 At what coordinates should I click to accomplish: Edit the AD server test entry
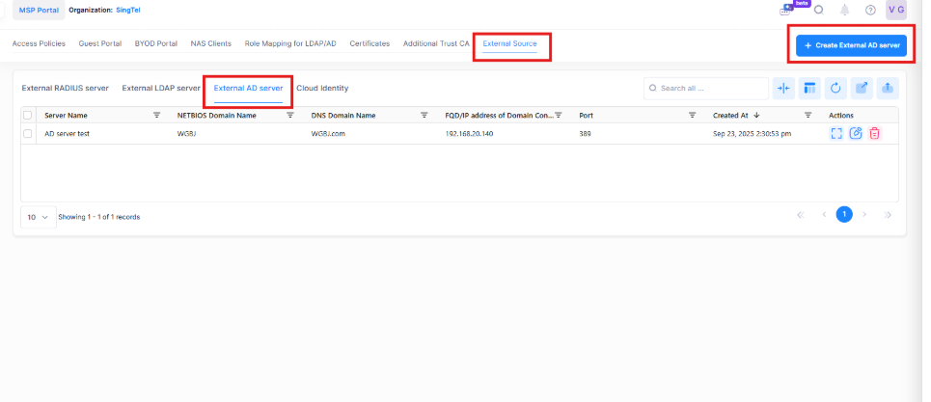pos(856,133)
